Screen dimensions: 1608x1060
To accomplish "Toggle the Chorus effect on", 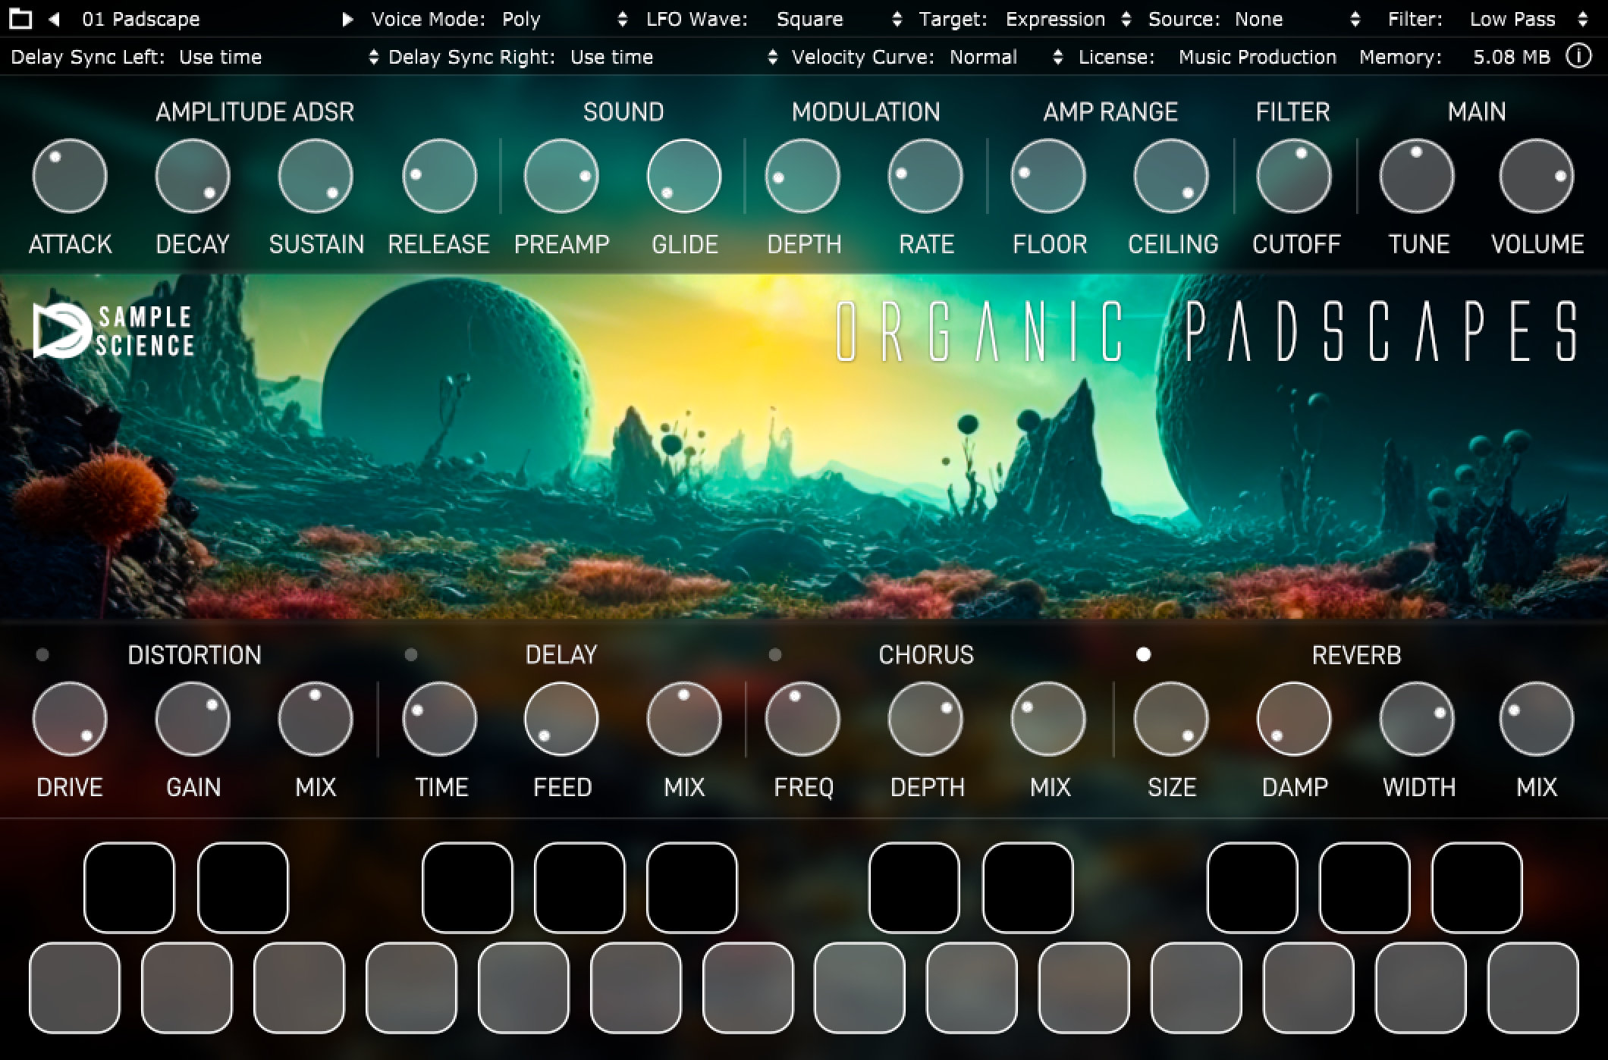I will pos(775,654).
